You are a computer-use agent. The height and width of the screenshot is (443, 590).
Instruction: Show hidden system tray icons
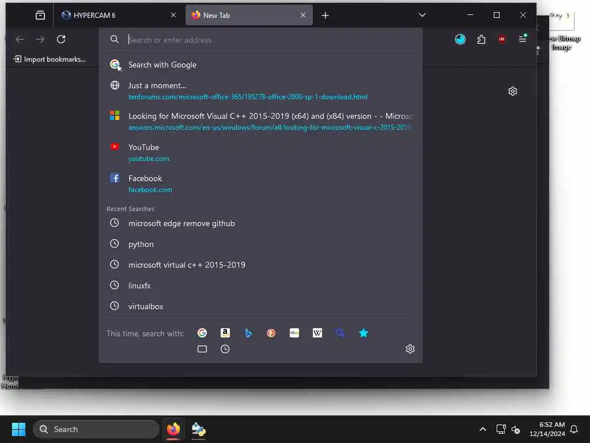tap(483, 429)
